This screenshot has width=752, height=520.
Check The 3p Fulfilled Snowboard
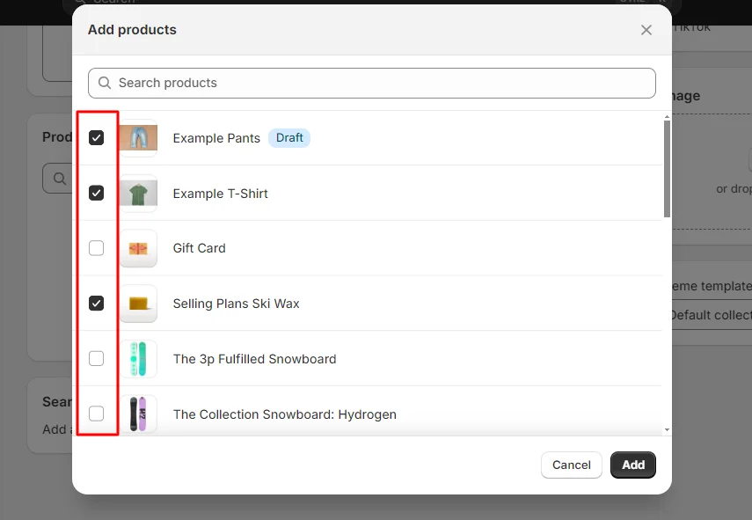[97, 358]
